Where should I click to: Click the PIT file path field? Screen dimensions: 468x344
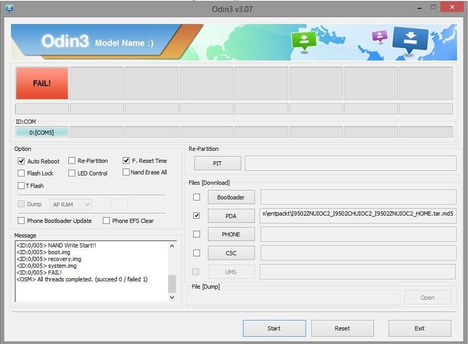(350, 163)
